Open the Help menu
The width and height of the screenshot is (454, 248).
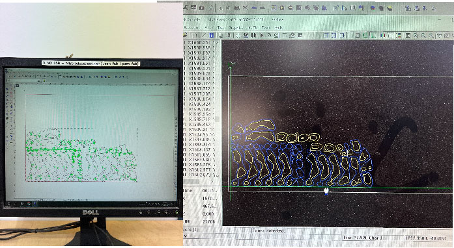(279, 28)
